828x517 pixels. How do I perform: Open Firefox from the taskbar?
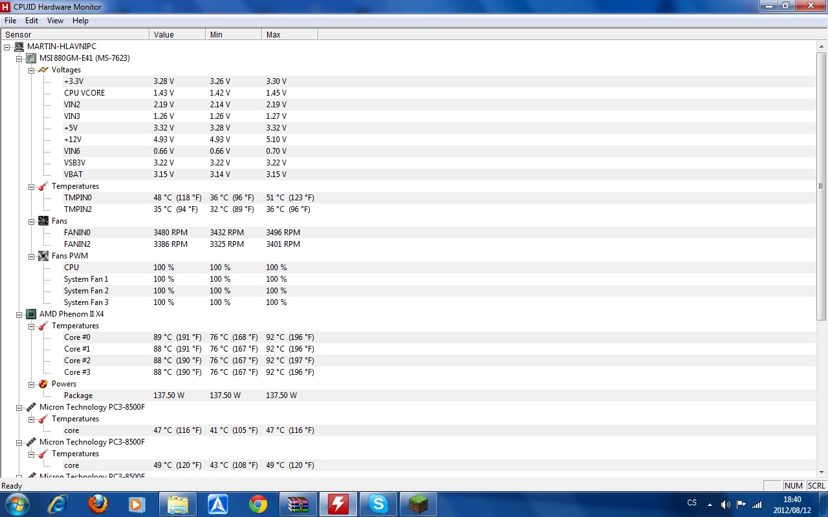98,504
